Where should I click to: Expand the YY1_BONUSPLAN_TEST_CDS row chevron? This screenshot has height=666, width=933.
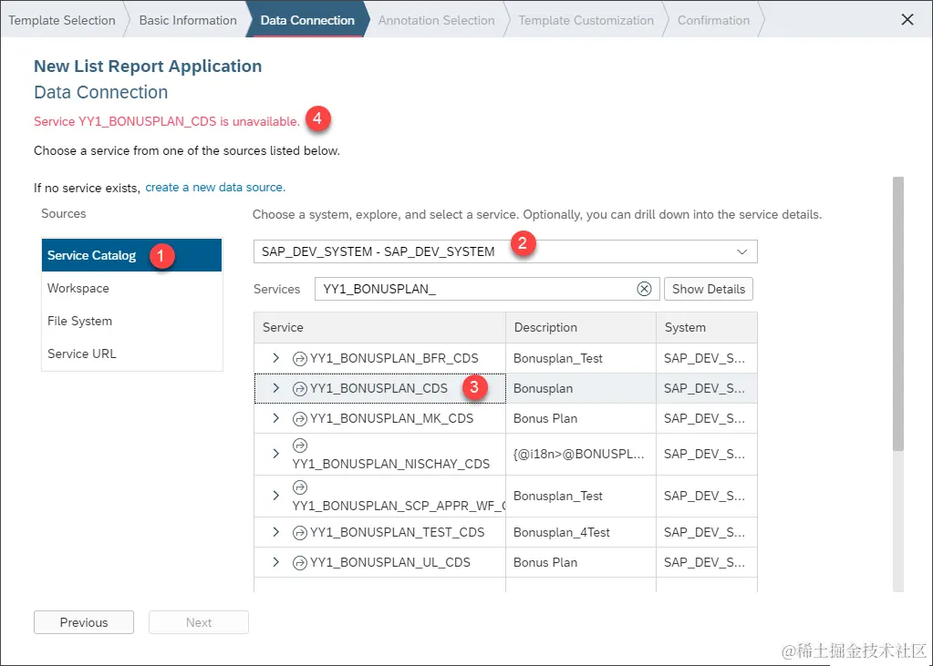click(x=275, y=532)
